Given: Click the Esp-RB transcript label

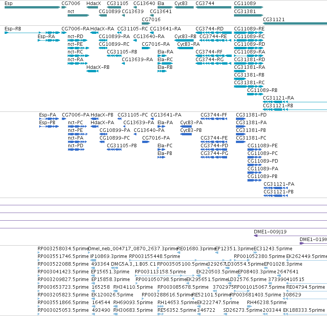Looking at the screenshot, I should click(x=13, y=29).
